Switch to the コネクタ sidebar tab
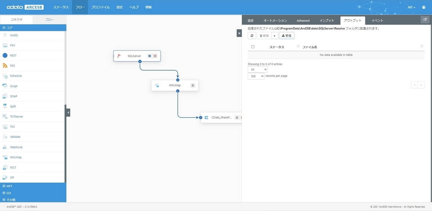The height and width of the screenshot is (211, 432). coord(17,20)
